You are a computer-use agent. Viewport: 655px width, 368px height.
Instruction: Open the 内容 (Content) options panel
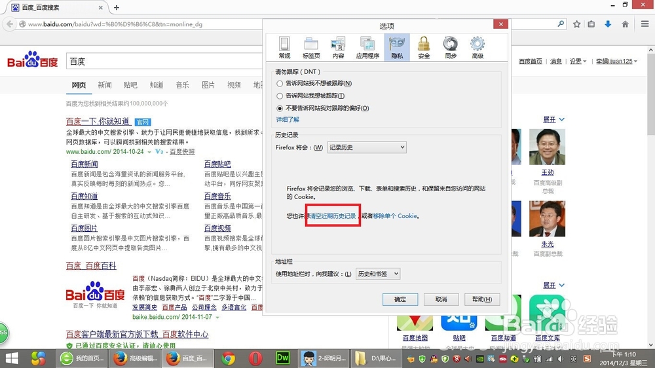tap(338, 47)
